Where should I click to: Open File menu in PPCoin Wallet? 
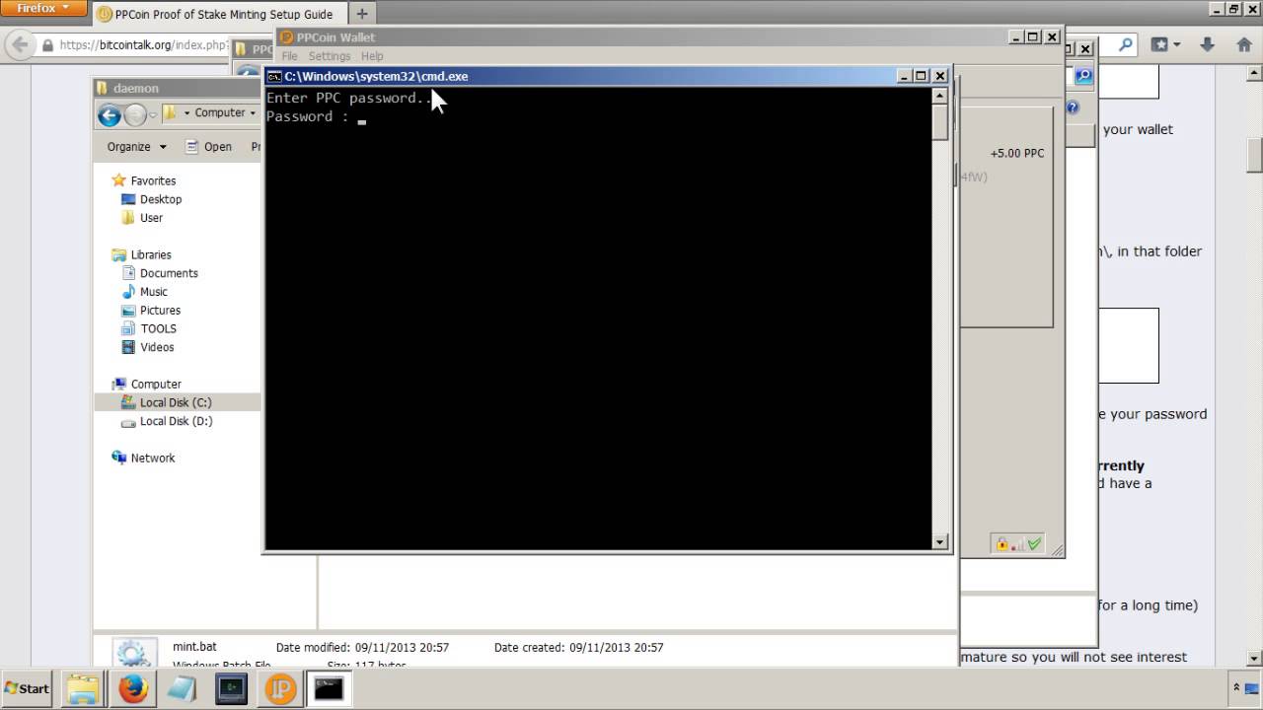pyautogui.click(x=289, y=56)
